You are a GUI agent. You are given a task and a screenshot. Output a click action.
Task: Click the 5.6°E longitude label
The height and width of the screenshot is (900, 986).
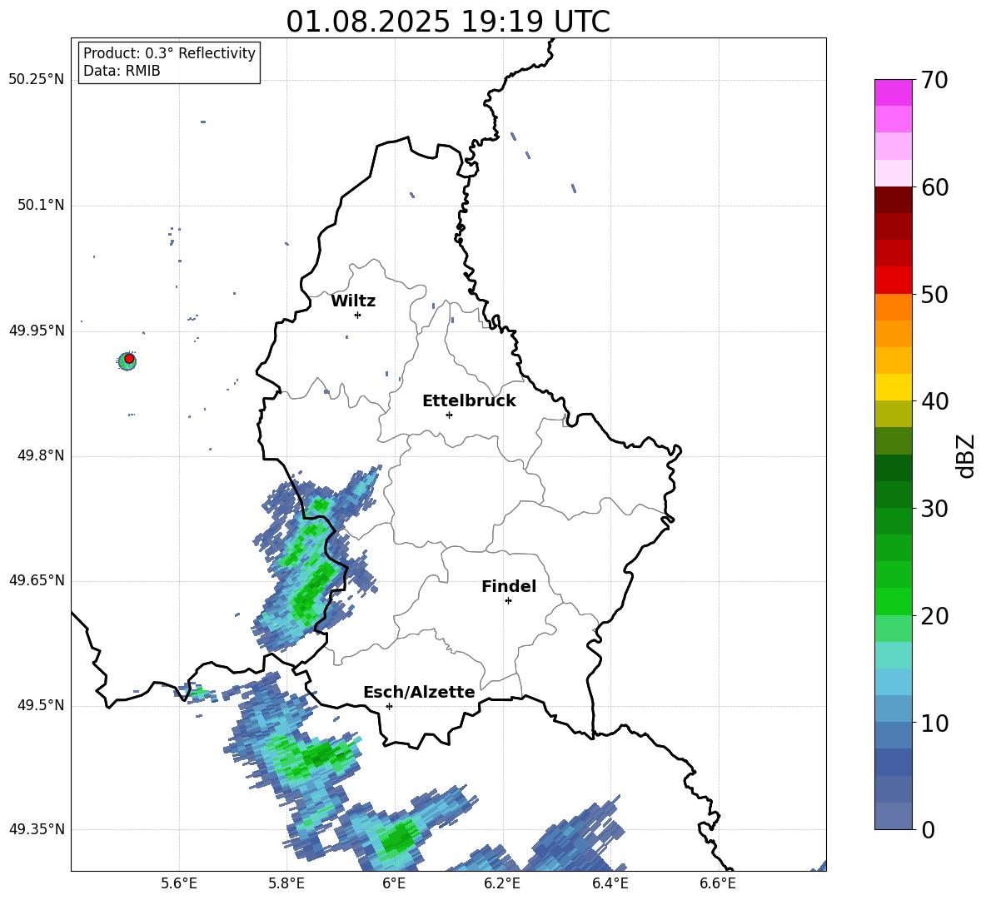pyautogui.click(x=179, y=883)
